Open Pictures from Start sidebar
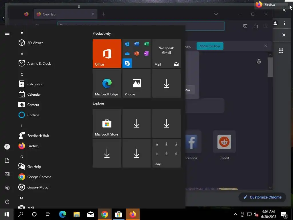 click(7, 174)
